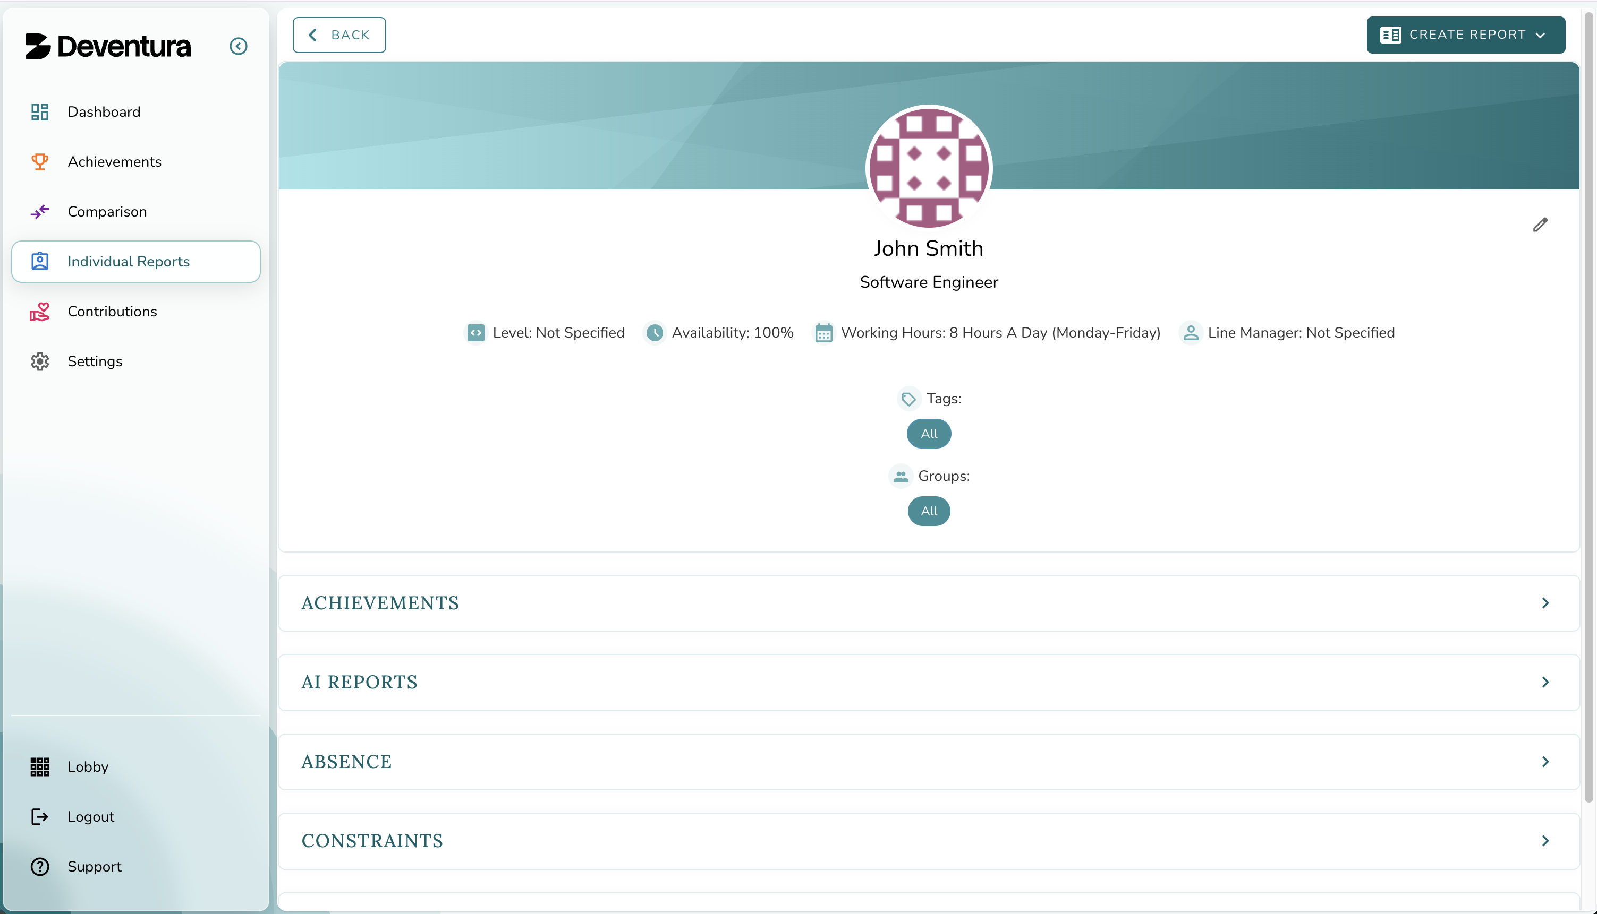This screenshot has width=1597, height=914.
Task: Select the Individual Reports badge icon
Action: [39, 261]
